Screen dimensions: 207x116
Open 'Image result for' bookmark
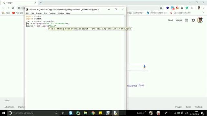tap(135, 13)
